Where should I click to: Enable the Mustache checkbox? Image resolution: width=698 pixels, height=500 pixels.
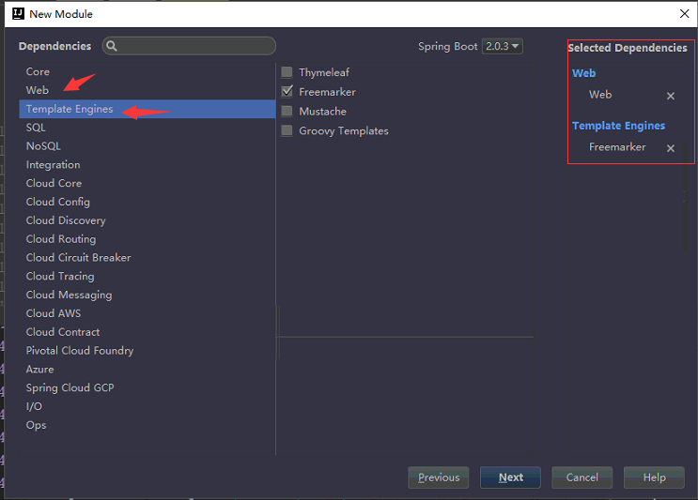click(x=287, y=111)
